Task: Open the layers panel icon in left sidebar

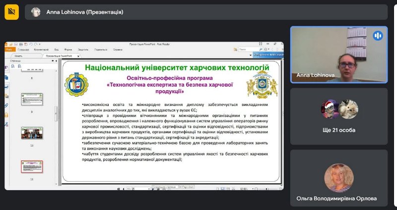Action: click(6, 87)
